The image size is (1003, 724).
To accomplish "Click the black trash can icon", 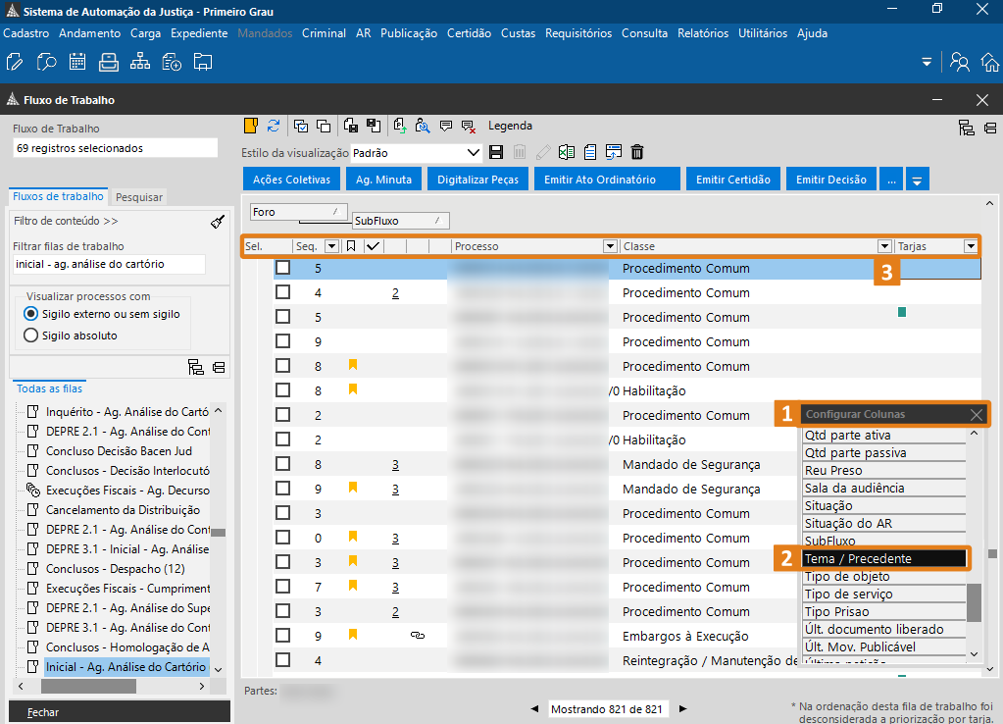I will click(637, 152).
